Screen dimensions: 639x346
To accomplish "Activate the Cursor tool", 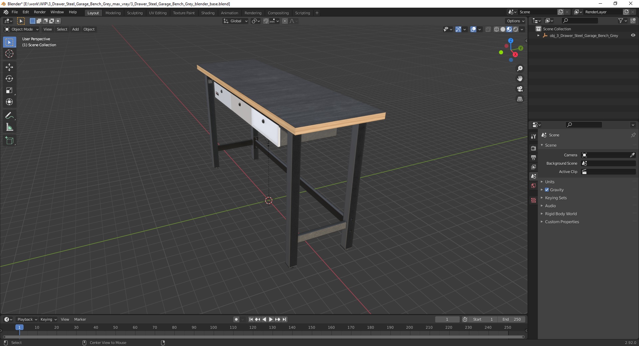I will pyautogui.click(x=9, y=54).
